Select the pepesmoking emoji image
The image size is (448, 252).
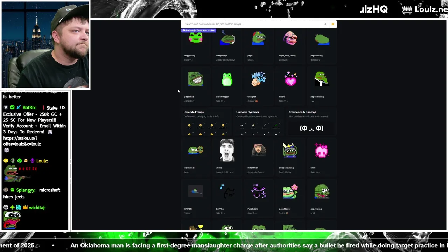click(x=322, y=79)
